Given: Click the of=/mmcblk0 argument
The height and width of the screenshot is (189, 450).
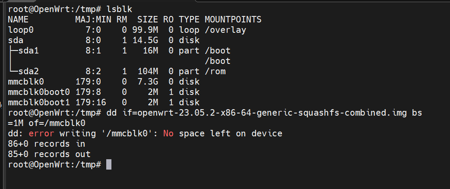Looking at the screenshot, I should click(x=57, y=123).
